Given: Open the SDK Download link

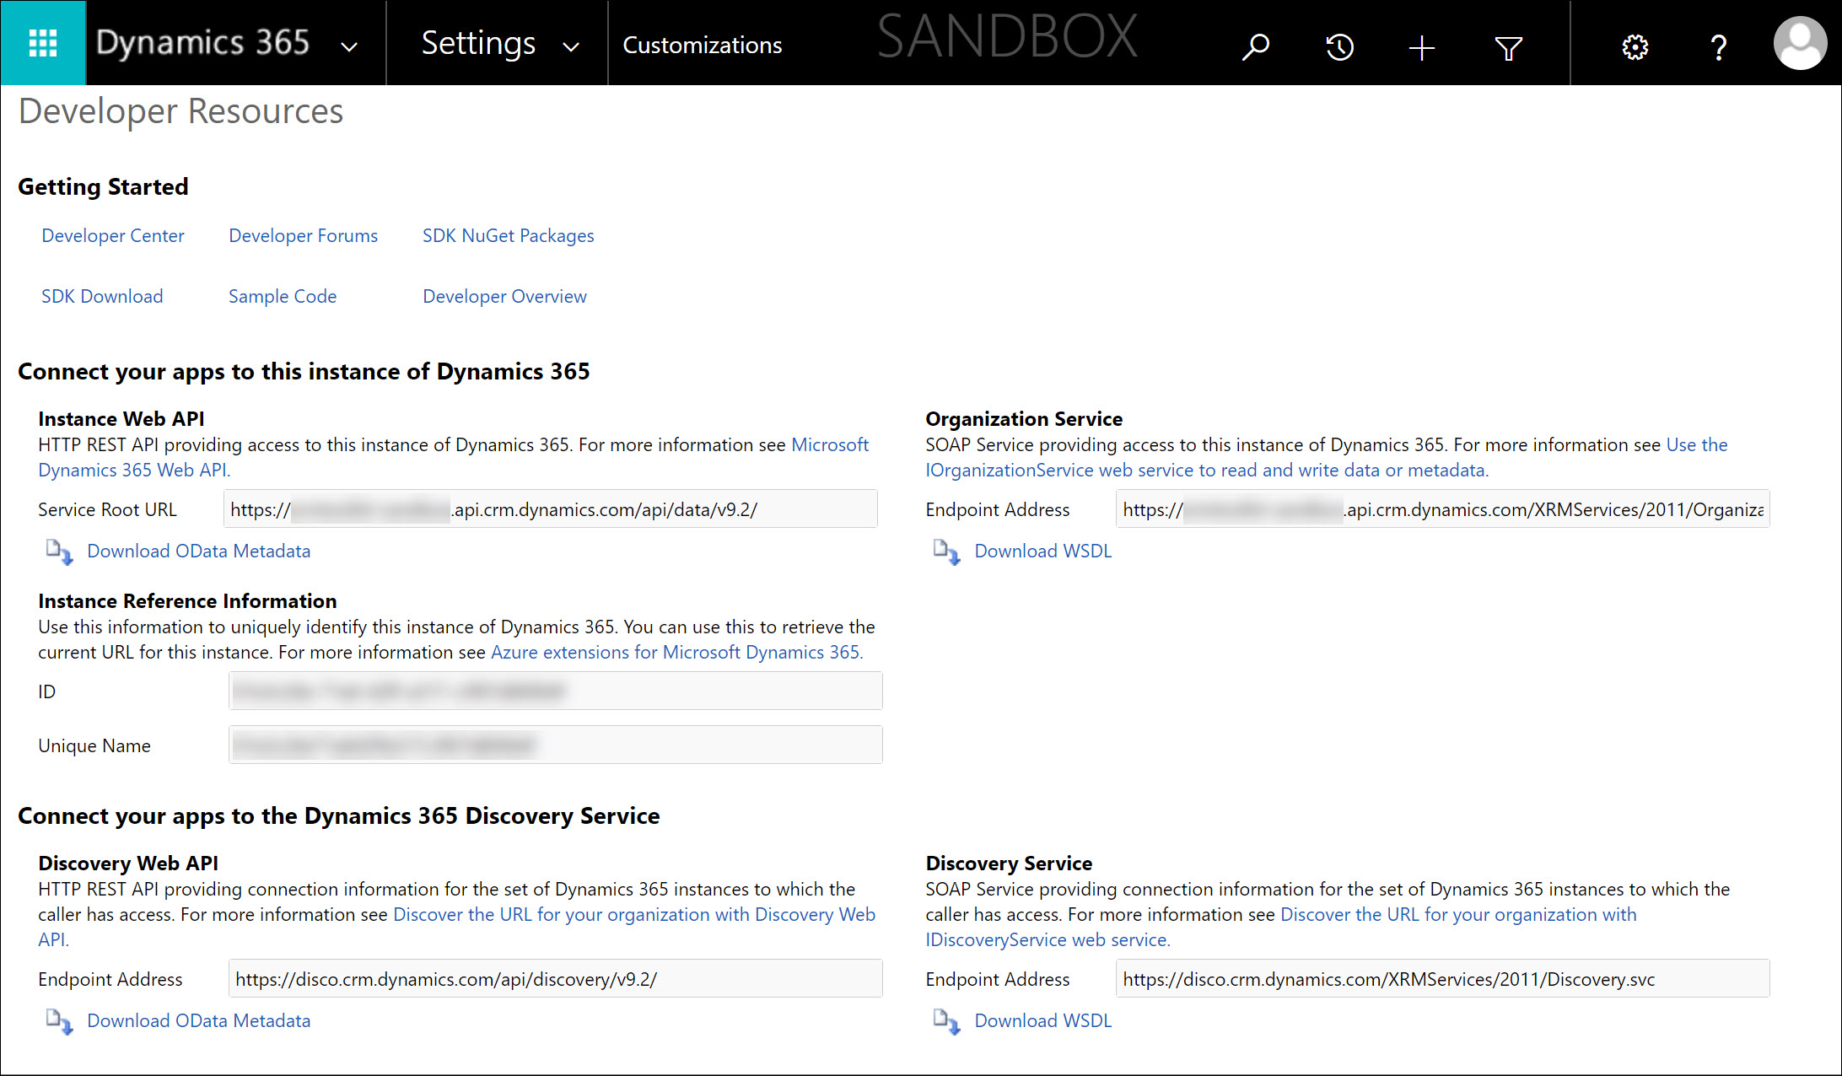Looking at the screenshot, I should click(102, 297).
